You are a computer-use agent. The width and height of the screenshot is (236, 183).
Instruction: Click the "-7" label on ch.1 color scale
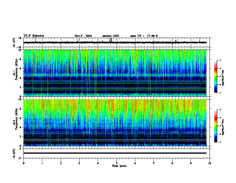220,93
